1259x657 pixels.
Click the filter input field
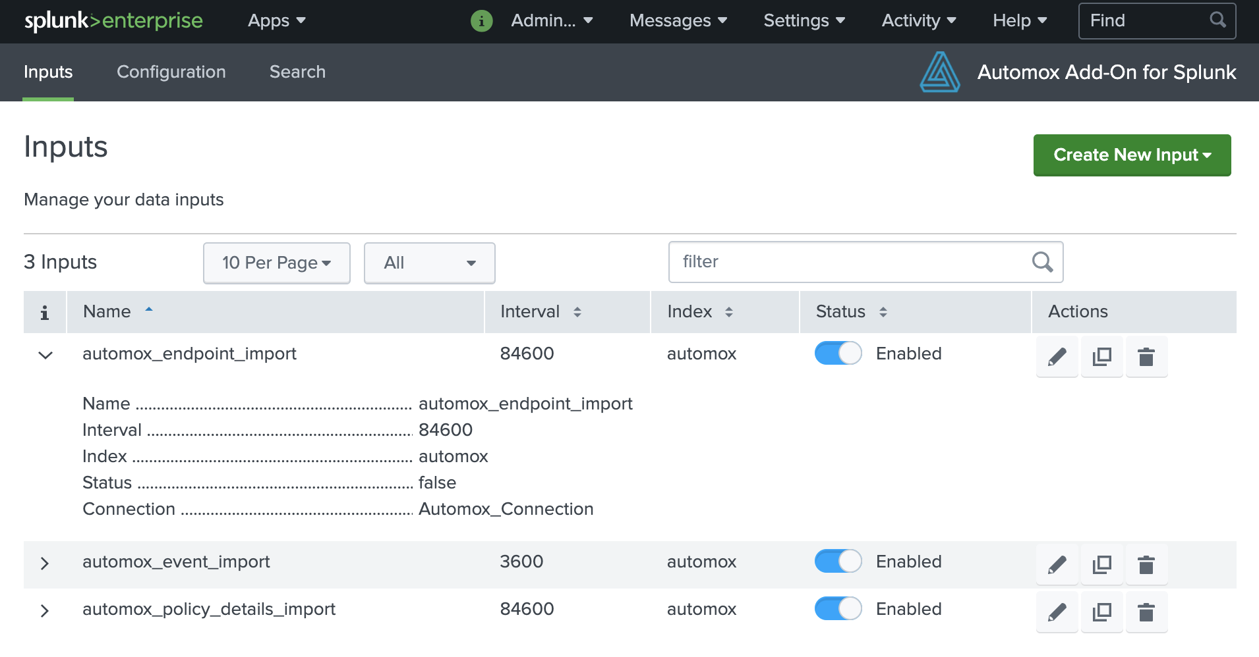865,262
